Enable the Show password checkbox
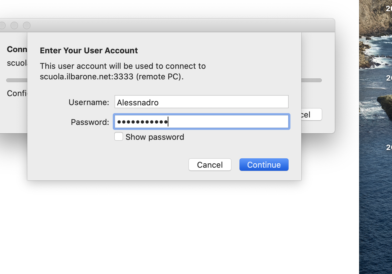 (119, 137)
